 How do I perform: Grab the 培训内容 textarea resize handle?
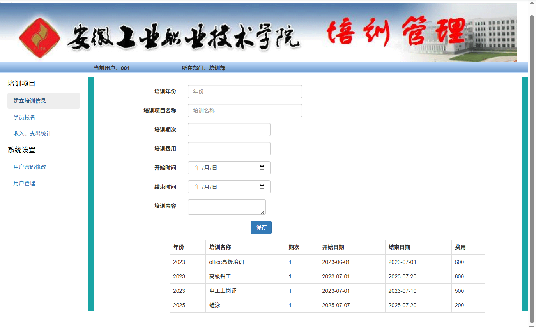click(263, 212)
